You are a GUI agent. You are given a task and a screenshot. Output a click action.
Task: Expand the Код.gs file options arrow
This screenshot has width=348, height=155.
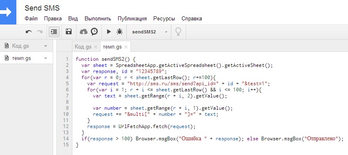click(45, 46)
